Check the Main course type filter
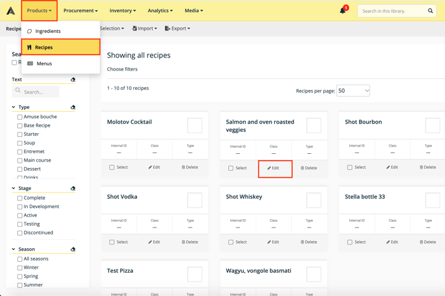 pos(19,160)
